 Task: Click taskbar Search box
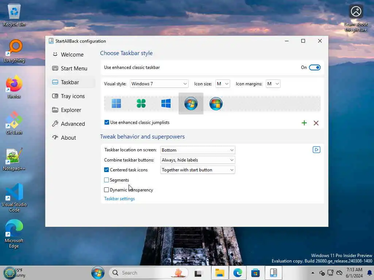tap(149, 273)
